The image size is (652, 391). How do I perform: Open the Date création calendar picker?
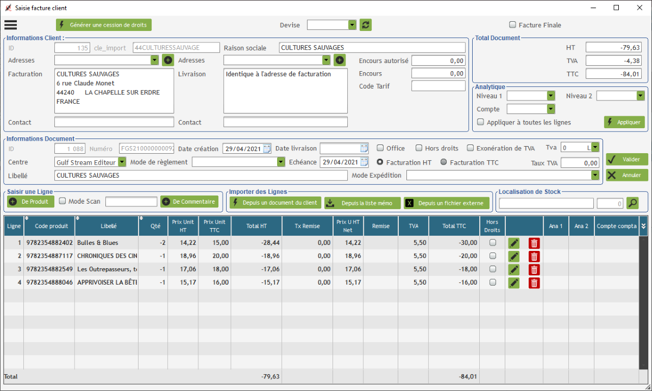coord(267,148)
